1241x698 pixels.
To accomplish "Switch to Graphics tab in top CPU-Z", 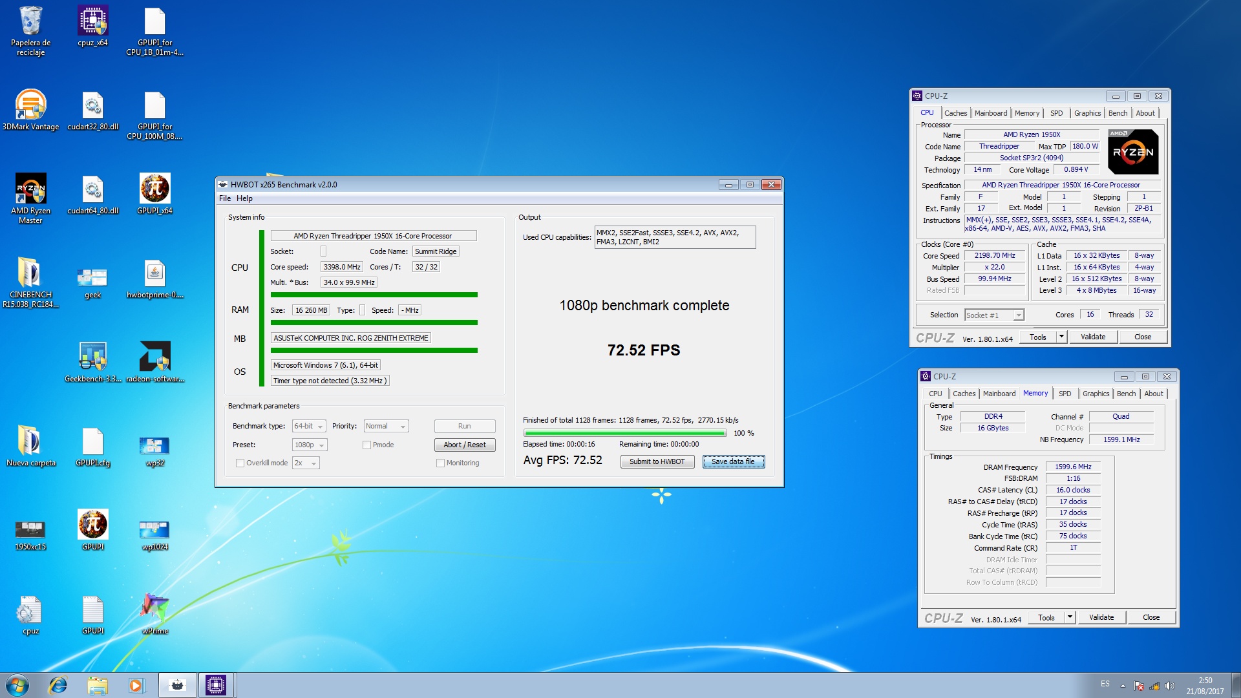I will 1087,113.
